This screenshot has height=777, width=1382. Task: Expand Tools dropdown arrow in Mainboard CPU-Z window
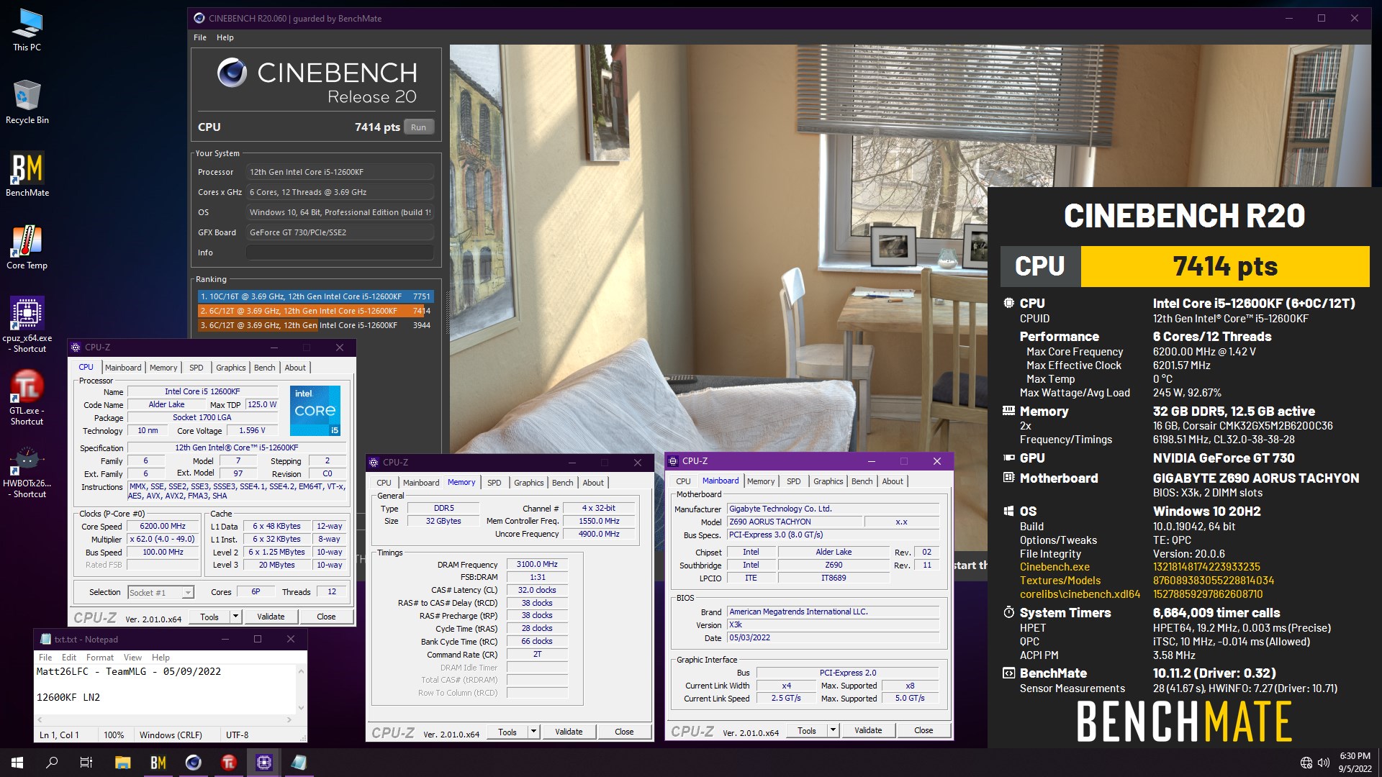[x=833, y=730]
